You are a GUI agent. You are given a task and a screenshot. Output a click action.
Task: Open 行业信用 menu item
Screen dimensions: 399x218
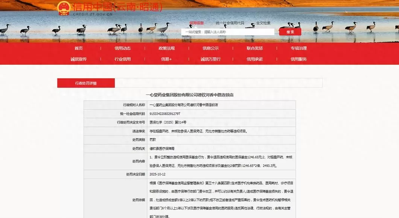122,59
